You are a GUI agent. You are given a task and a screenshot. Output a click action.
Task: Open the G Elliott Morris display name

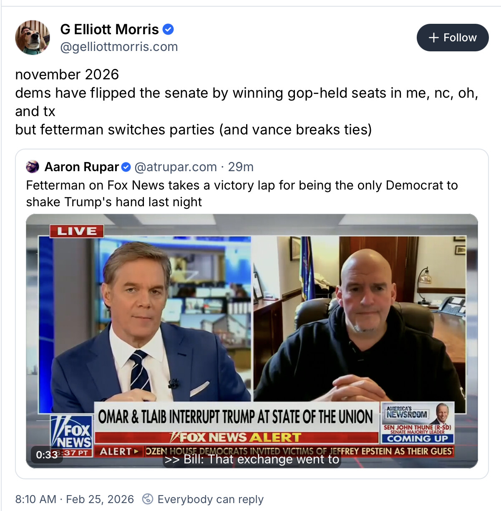pyautogui.click(x=109, y=30)
